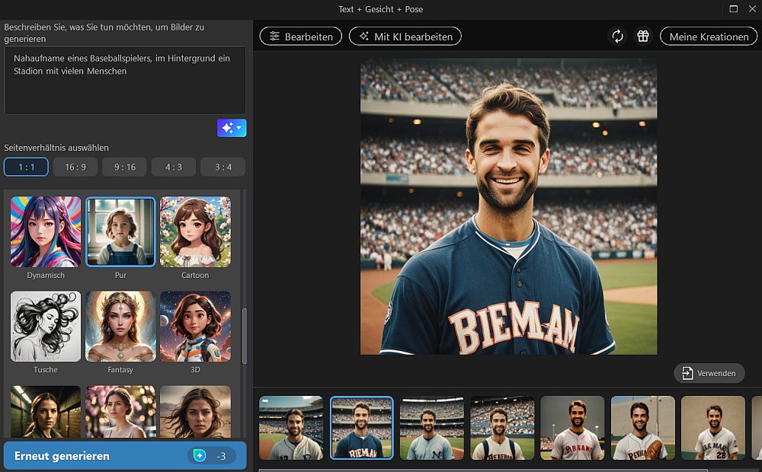Image resolution: width=762 pixels, height=472 pixels.
Task: Click the Verwenden button
Action: tap(709, 373)
